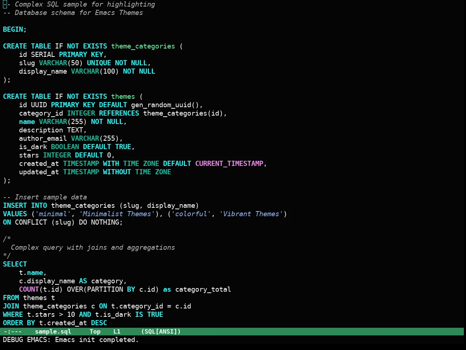Click 'stars' column name in themes table
Screen dimensions: 466x350
pyautogui.click(x=29, y=155)
